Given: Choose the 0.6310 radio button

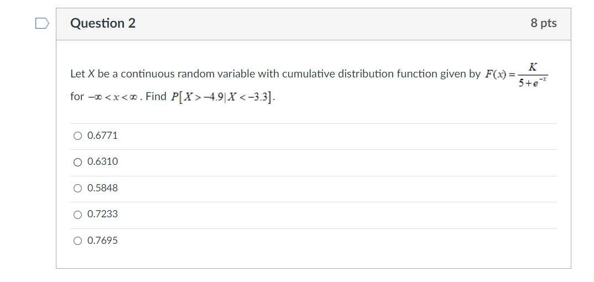Looking at the screenshot, I should coord(77,163).
